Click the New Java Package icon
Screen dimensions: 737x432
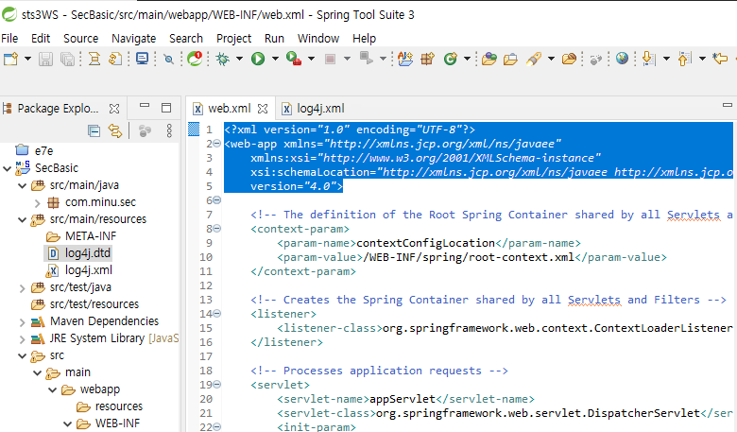click(x=428, y=59)
